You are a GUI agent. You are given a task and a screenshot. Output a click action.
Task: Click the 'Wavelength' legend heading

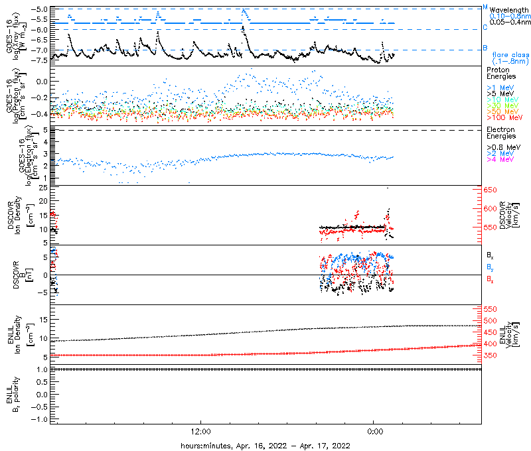click(x=509, y=10)
